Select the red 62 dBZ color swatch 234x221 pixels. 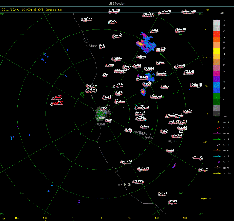(217, 34)
